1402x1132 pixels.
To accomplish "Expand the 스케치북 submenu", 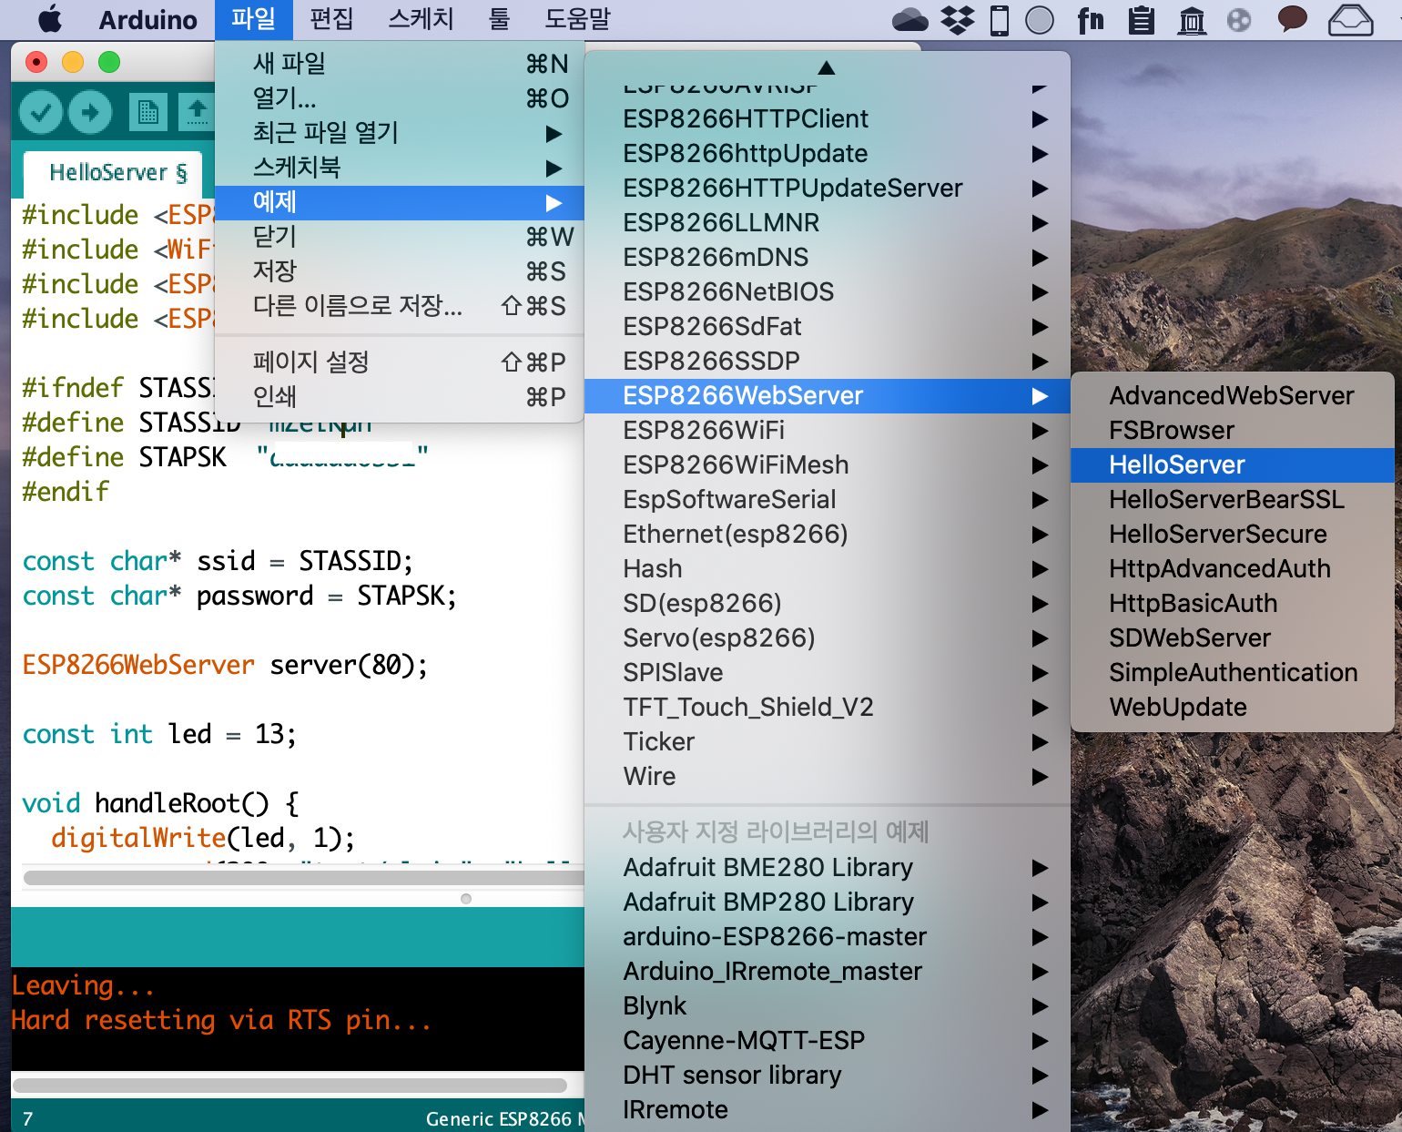I will [x=399, y=168].
